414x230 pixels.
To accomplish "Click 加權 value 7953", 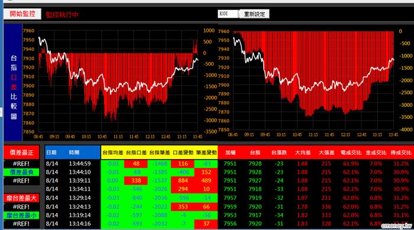I will pyautogui.click(x=230, y=215).
